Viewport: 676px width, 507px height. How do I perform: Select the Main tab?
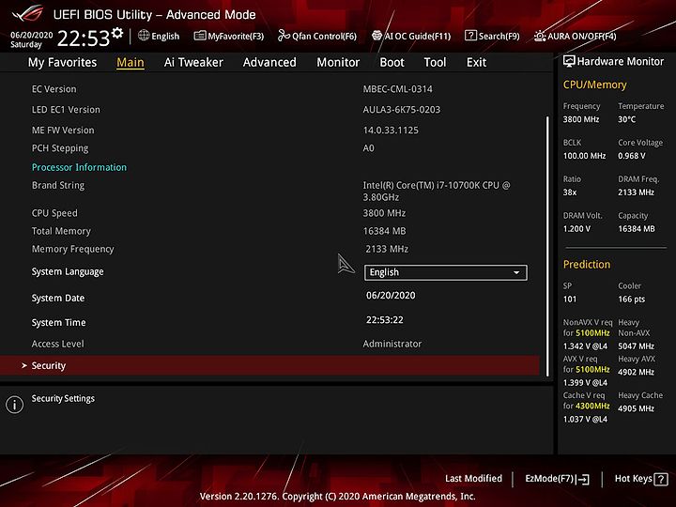131,63
